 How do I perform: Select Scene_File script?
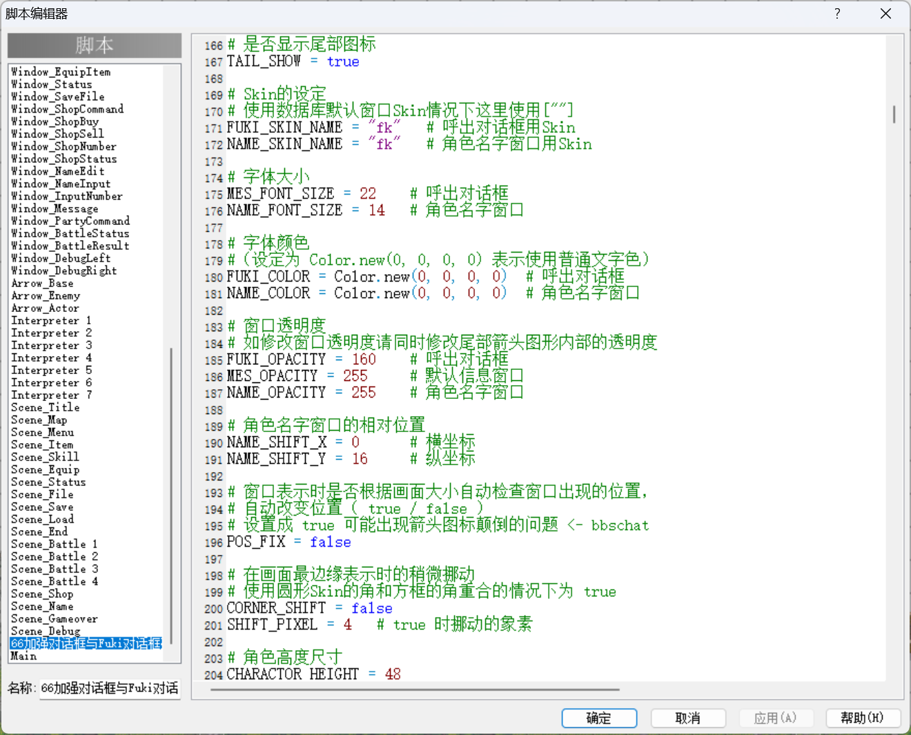42,494
